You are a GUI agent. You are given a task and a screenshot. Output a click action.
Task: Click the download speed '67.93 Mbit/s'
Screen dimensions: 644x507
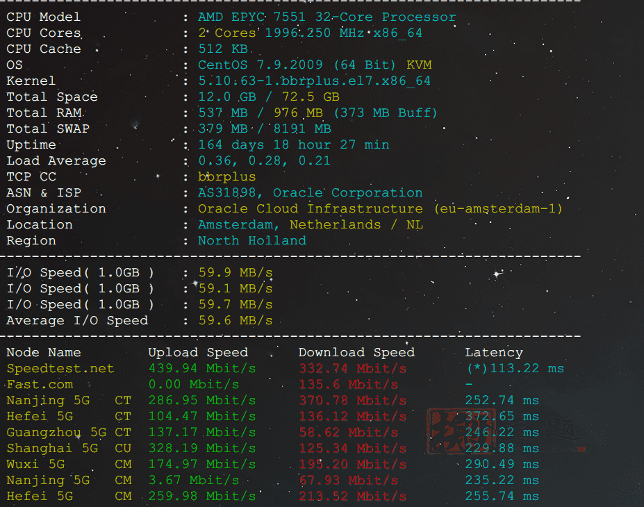click(348, 481)
